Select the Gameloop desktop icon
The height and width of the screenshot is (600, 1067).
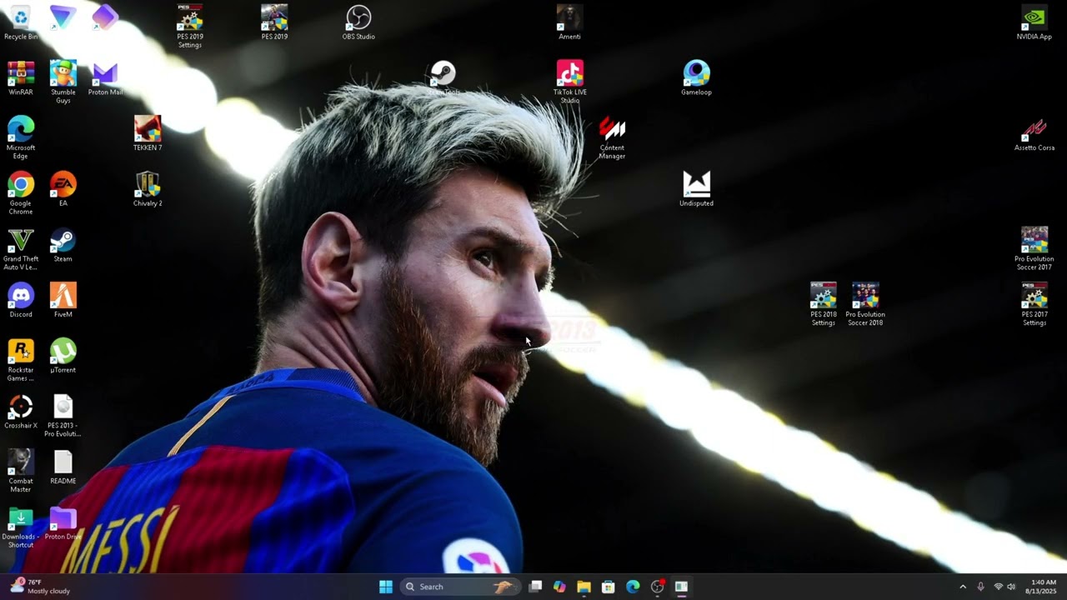(x=696, y=78)
